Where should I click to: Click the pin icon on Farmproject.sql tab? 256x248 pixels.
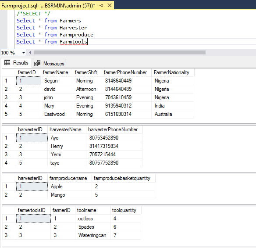pos(101,6)
